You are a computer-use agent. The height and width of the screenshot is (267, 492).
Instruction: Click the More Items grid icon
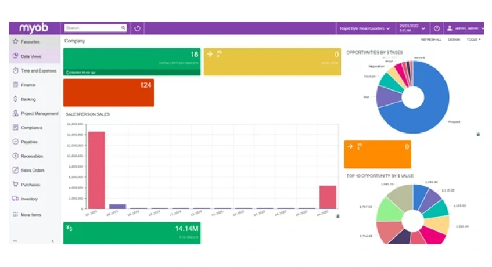coord(15,214)
